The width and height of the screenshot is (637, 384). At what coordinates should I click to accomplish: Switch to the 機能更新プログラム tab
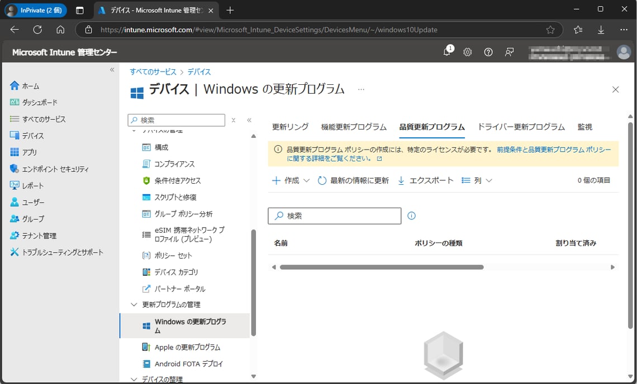[x=354, y=127]
